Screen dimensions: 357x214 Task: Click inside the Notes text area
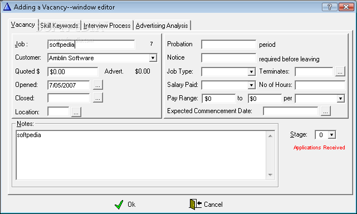(x=141, y=155)
